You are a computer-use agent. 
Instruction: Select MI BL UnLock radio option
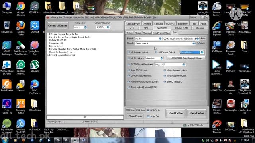[x=129, y=58]
